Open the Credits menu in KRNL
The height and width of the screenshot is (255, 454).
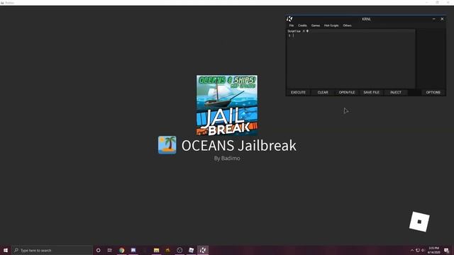[302, 25]
